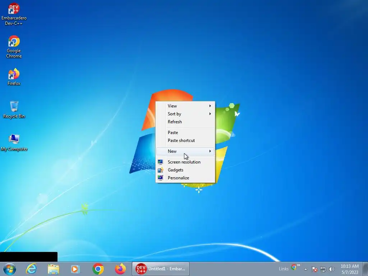Open the volume speaker tray icon
The image size is (368, 276).
331,269
